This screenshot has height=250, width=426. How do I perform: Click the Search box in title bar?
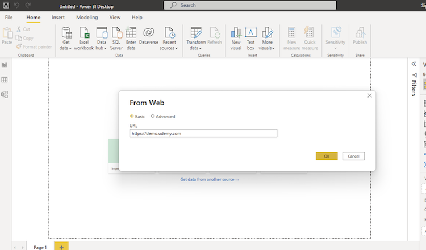250,5
